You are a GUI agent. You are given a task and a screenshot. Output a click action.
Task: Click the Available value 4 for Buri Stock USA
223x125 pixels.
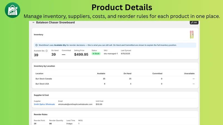coord(105,84)
